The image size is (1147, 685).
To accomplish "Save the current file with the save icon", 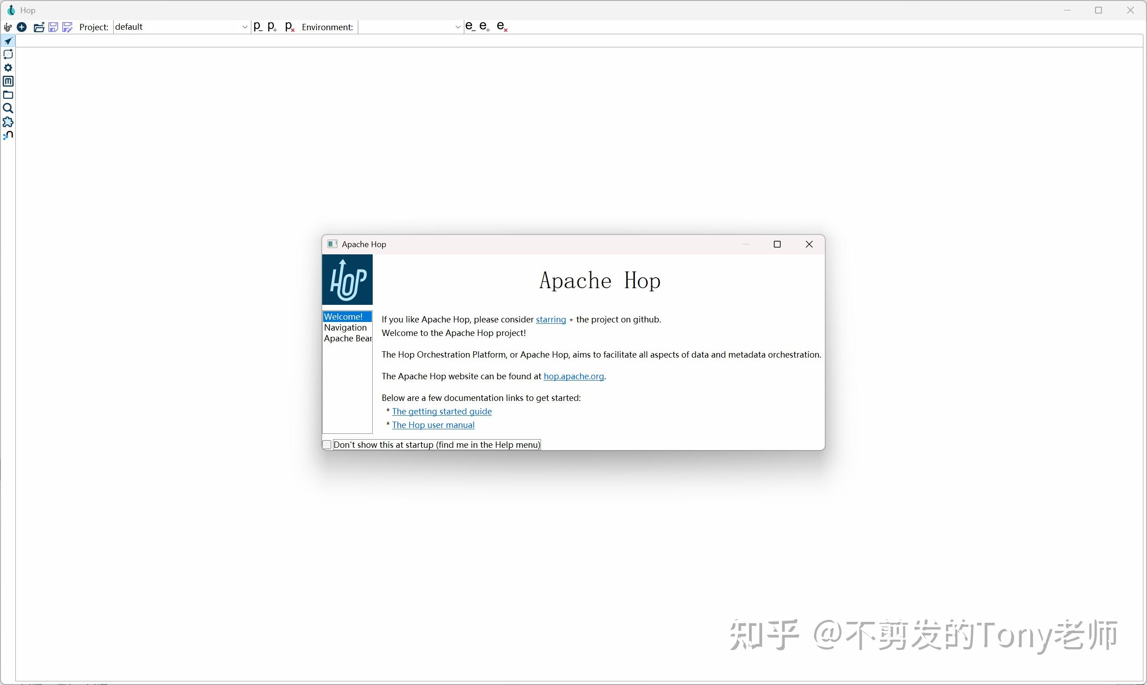I will (53, 27).
